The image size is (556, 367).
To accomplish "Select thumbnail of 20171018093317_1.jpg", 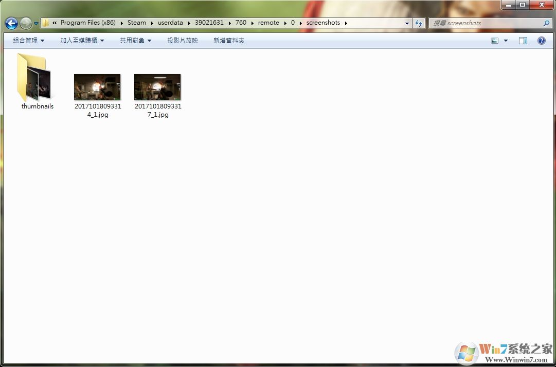I will pyautogui.click(x=157, y=87).
